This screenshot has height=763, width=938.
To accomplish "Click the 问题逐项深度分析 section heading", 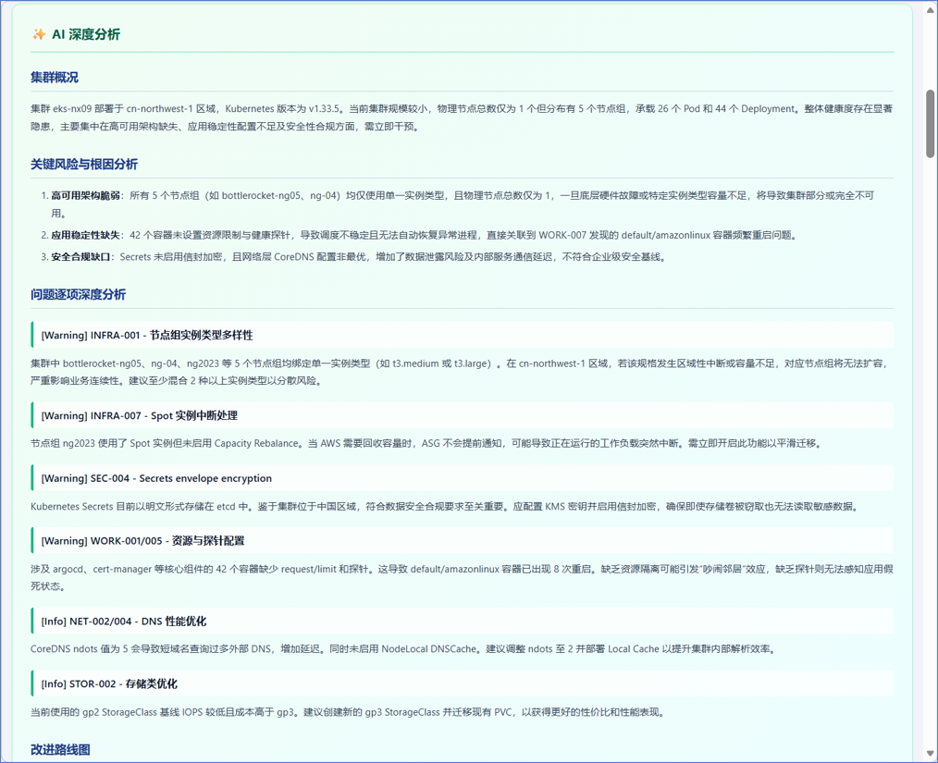I will [x=79, y=294].
